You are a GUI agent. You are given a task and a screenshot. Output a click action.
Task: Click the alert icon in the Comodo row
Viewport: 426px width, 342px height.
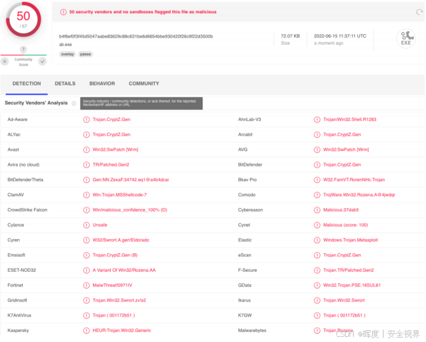pos(317,195)
